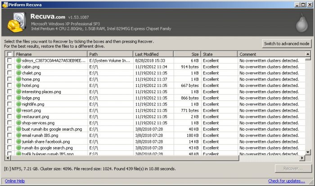The image size is (315, 186).
Task: Tick the checkbox for lodge.png
Action: click(9, 98)
